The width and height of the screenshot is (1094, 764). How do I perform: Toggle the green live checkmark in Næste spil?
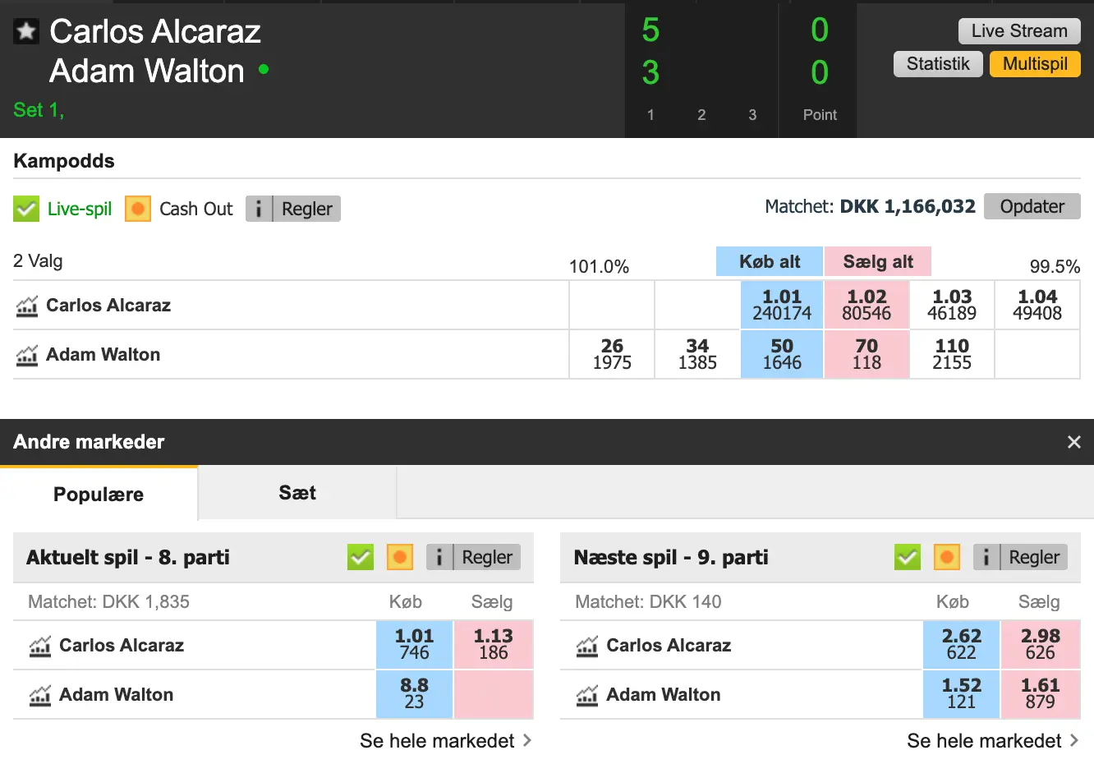coord(907,557)
